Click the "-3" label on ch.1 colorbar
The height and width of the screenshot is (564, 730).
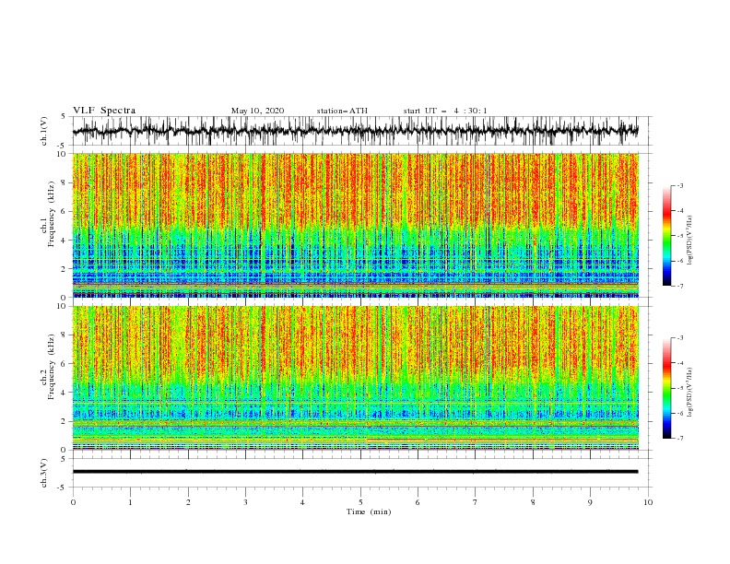point(680,185)
